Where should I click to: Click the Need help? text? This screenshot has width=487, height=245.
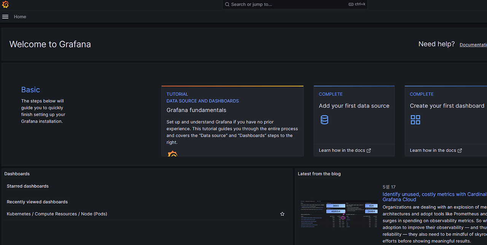pos(436,44)
